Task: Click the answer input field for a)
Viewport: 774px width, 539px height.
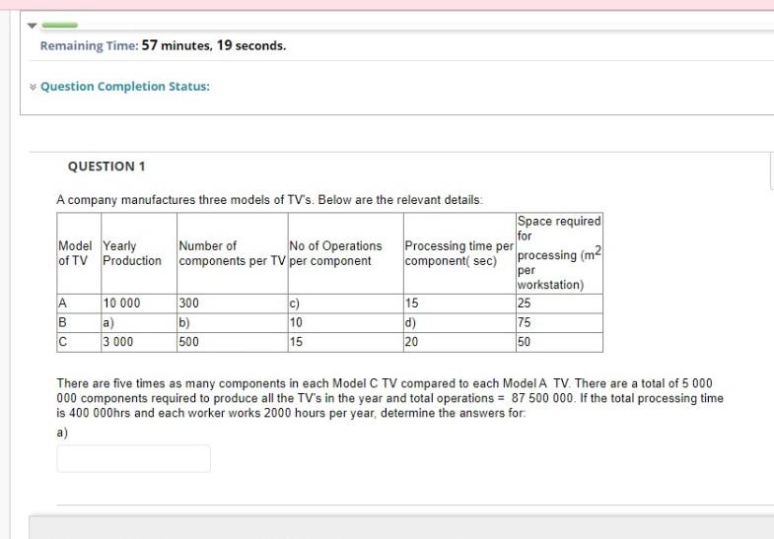Action: 134,458
